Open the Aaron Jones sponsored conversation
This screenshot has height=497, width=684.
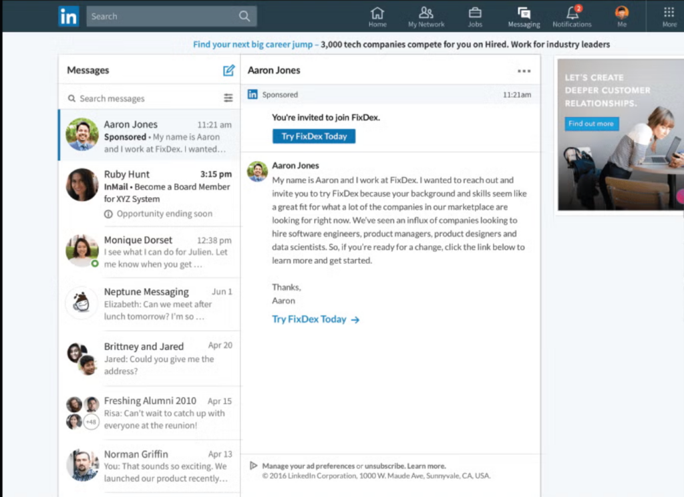(x=149, y=136)
